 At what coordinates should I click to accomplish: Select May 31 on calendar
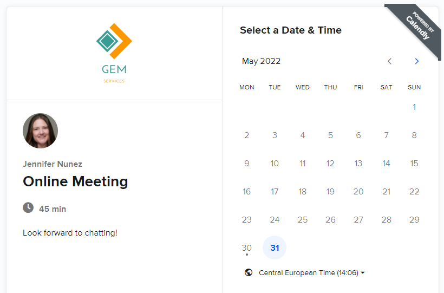pos(275,248)
